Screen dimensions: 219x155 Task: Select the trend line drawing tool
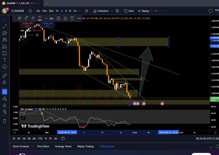coord(5,26)
